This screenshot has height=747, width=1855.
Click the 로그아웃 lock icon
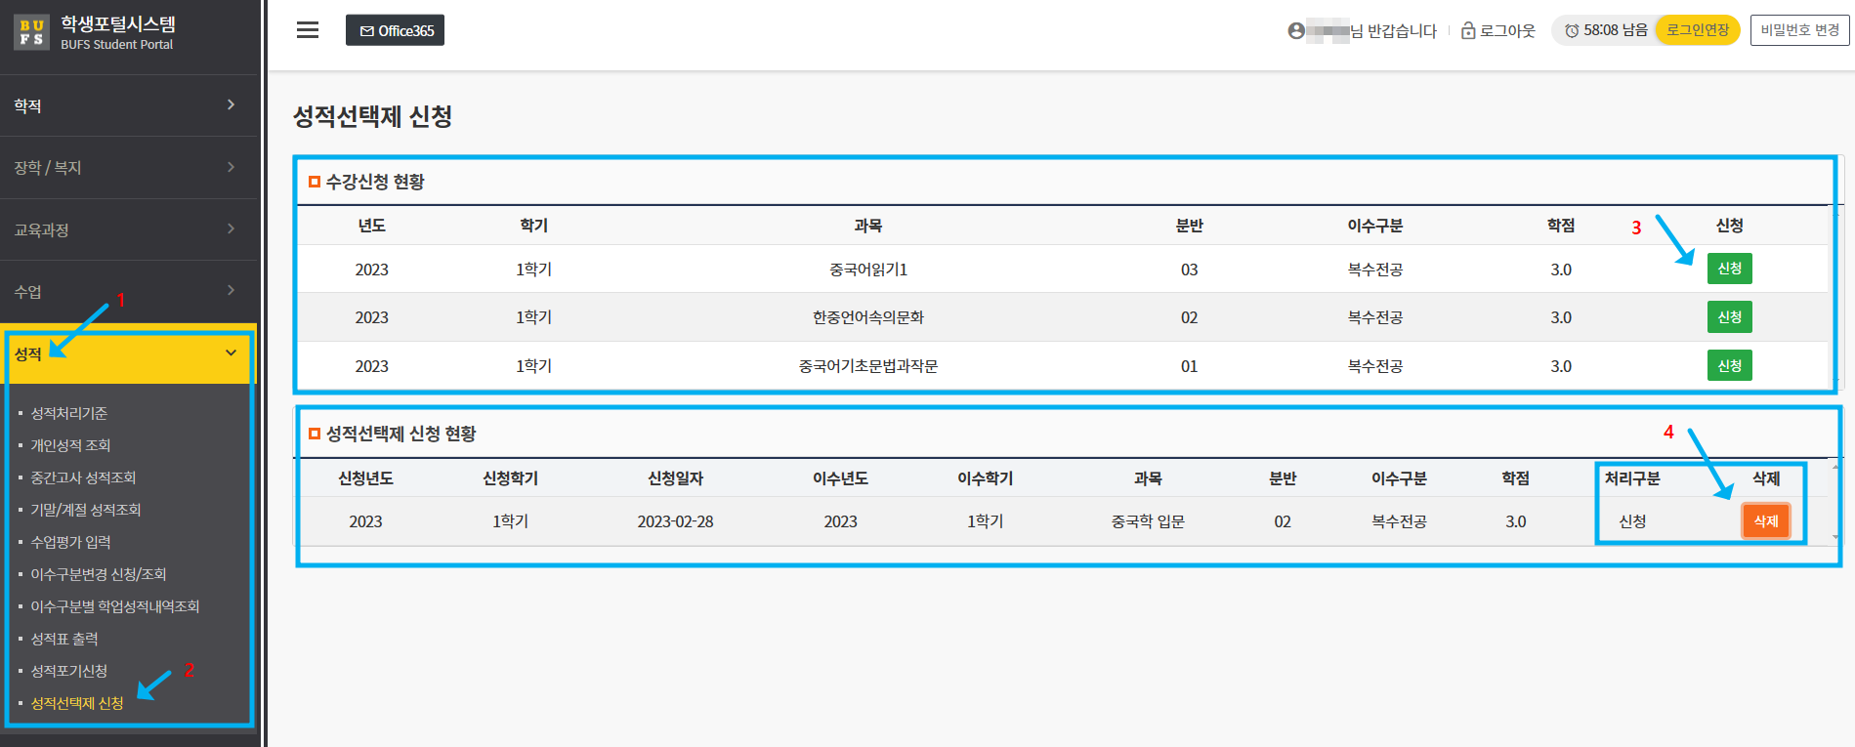click(x=1467, y=31)
